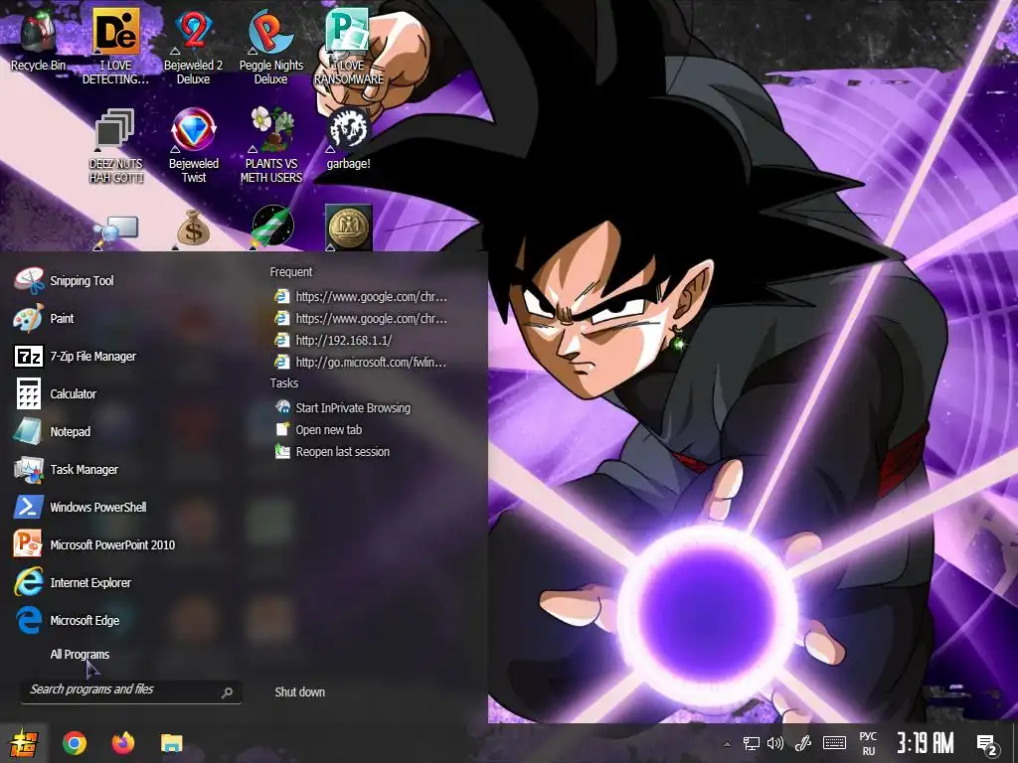Launch 7-Zip File Manager
Viewport: 1018px width, 763px height.
pos(75,357)
